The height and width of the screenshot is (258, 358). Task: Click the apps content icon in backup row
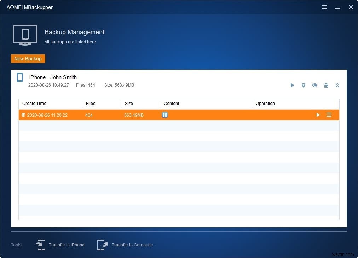pyautogui.click(x=165, y=115)
